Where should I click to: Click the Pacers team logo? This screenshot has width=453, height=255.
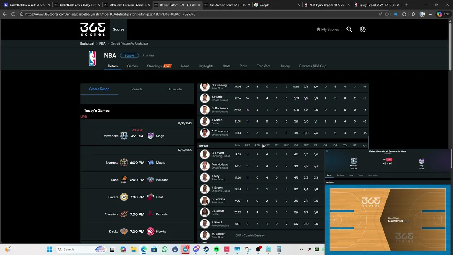pos(124,197)
